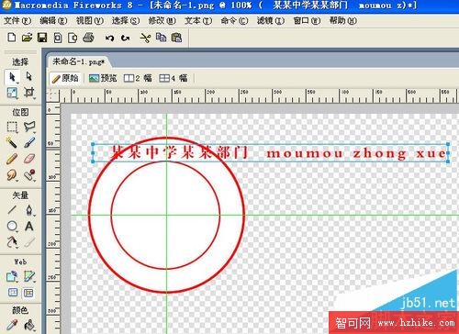Select the Brush tool
The height and width of the screenshot is (334, 459).
coord(29,142)
